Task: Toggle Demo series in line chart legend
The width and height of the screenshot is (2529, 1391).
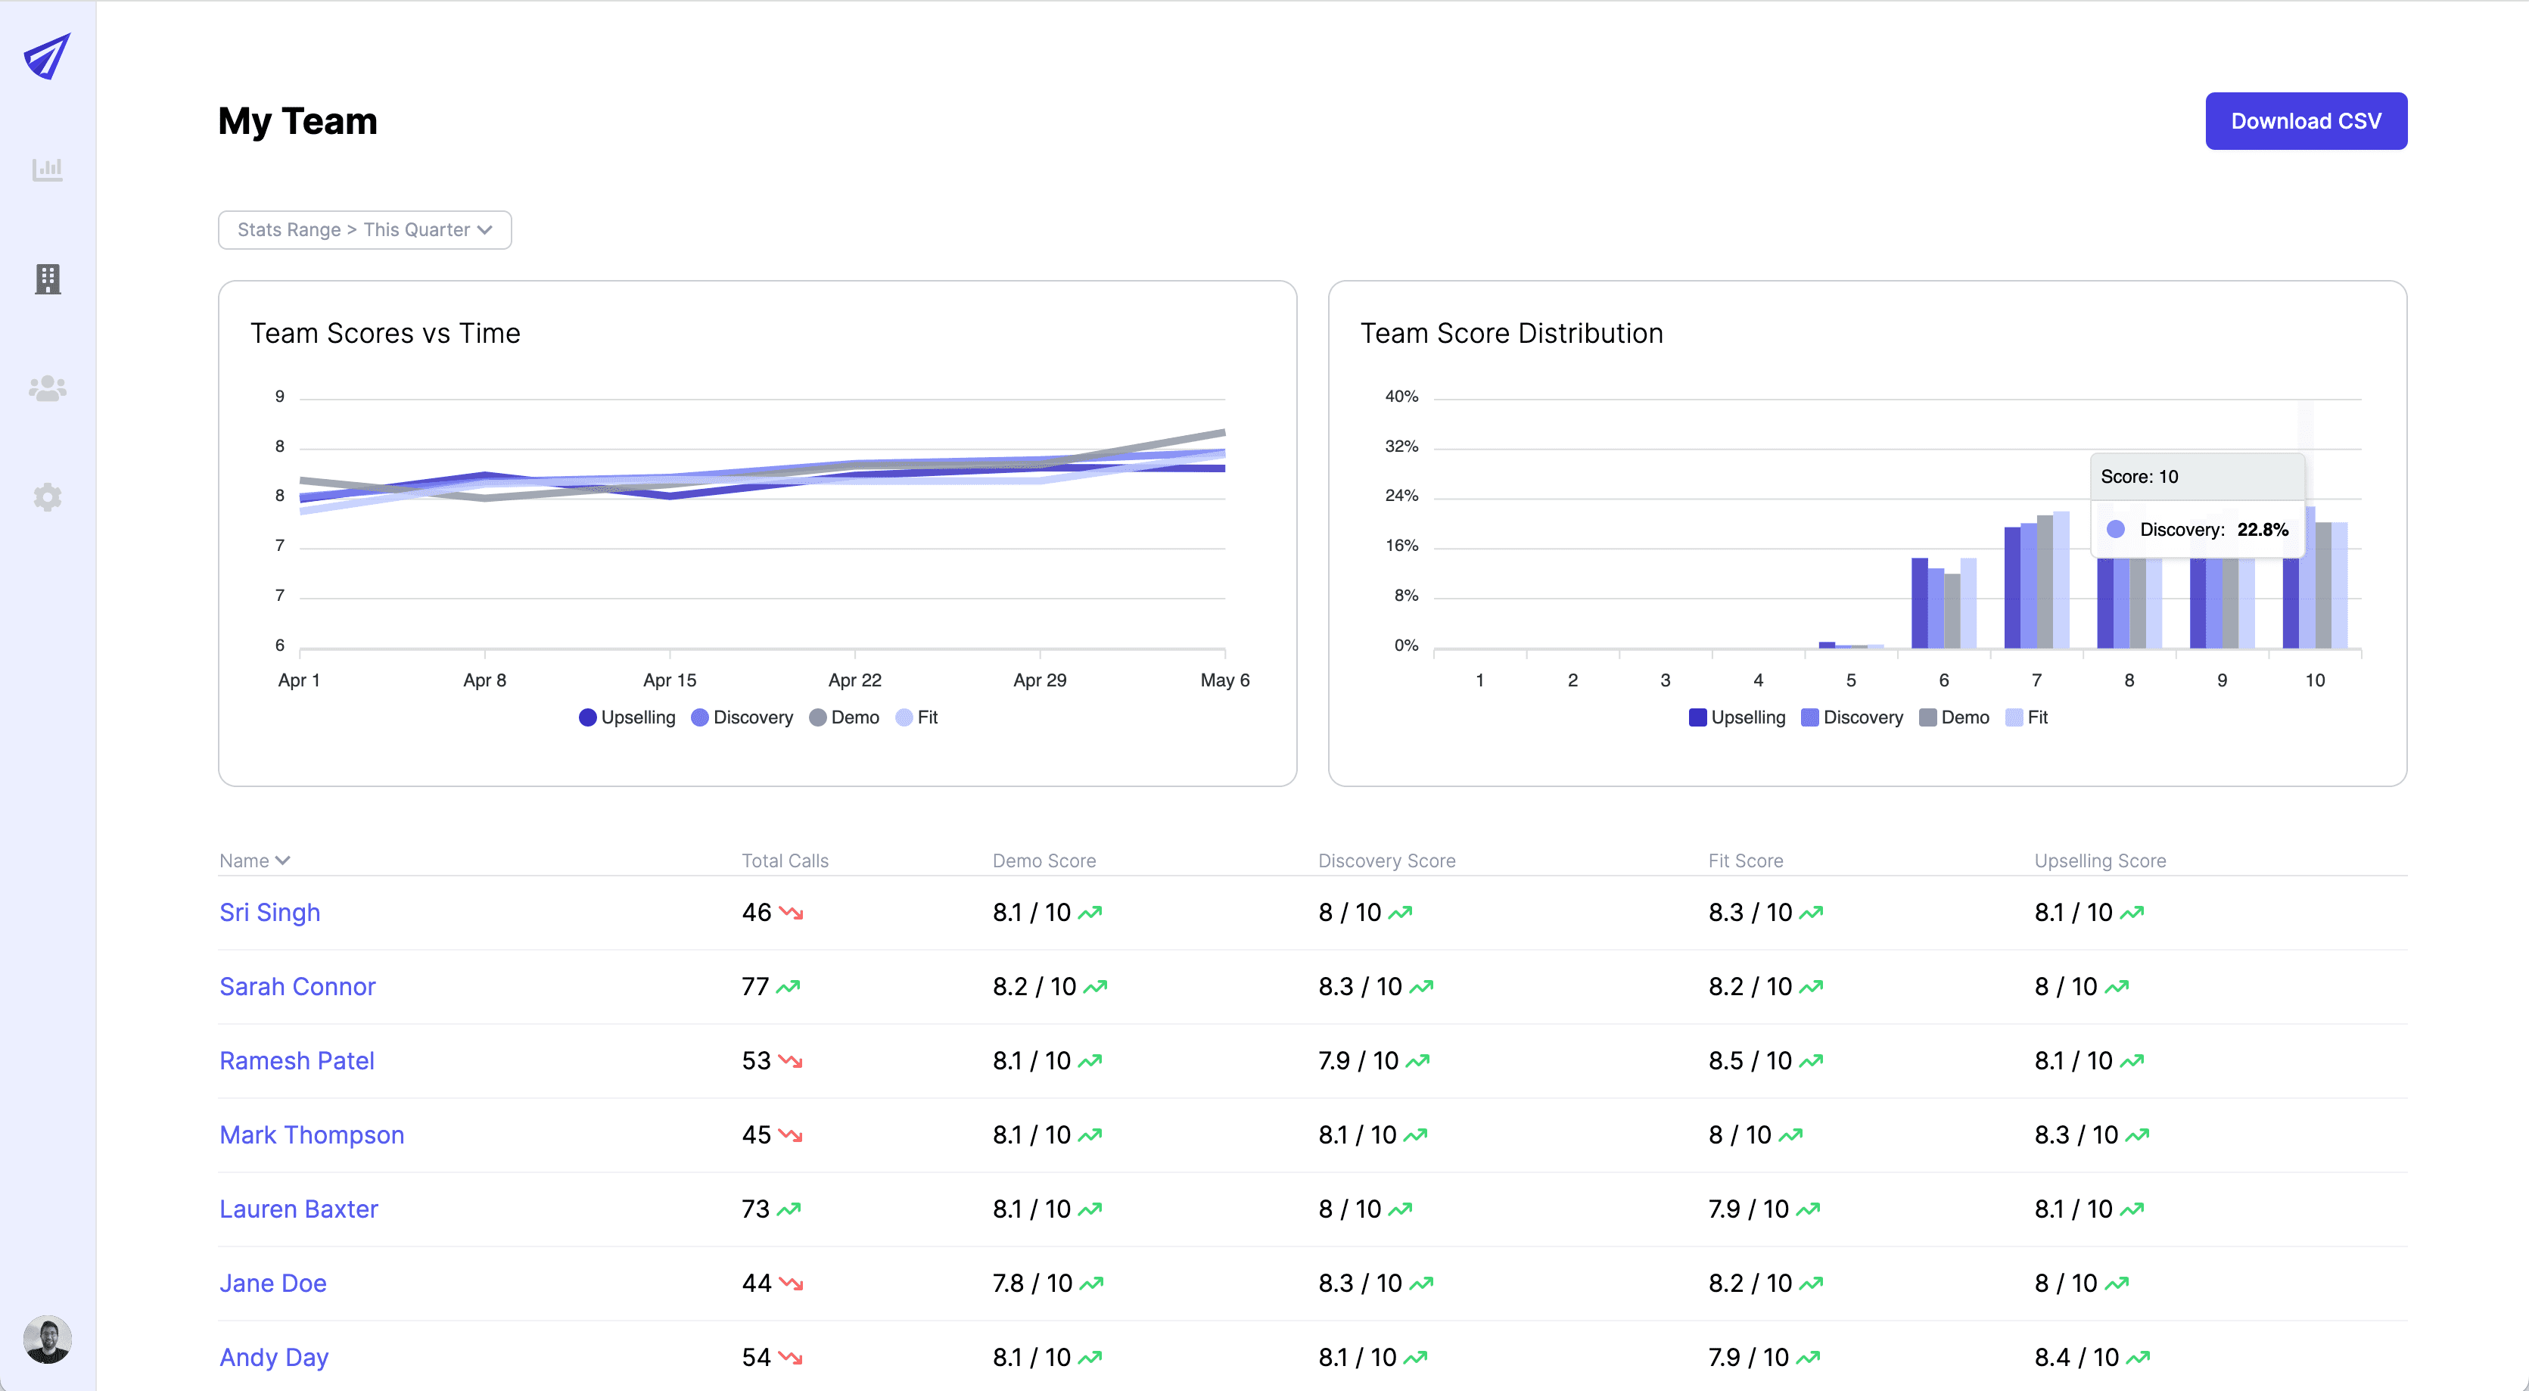Action: tap(845, 717)
